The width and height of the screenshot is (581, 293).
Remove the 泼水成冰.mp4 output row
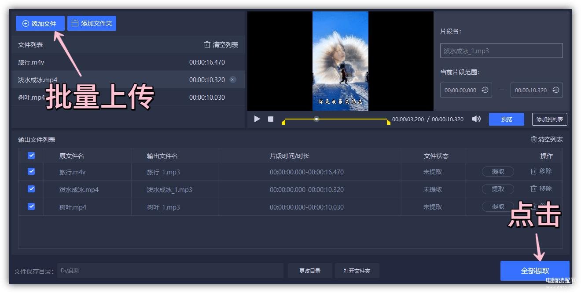tap(541, 188)
